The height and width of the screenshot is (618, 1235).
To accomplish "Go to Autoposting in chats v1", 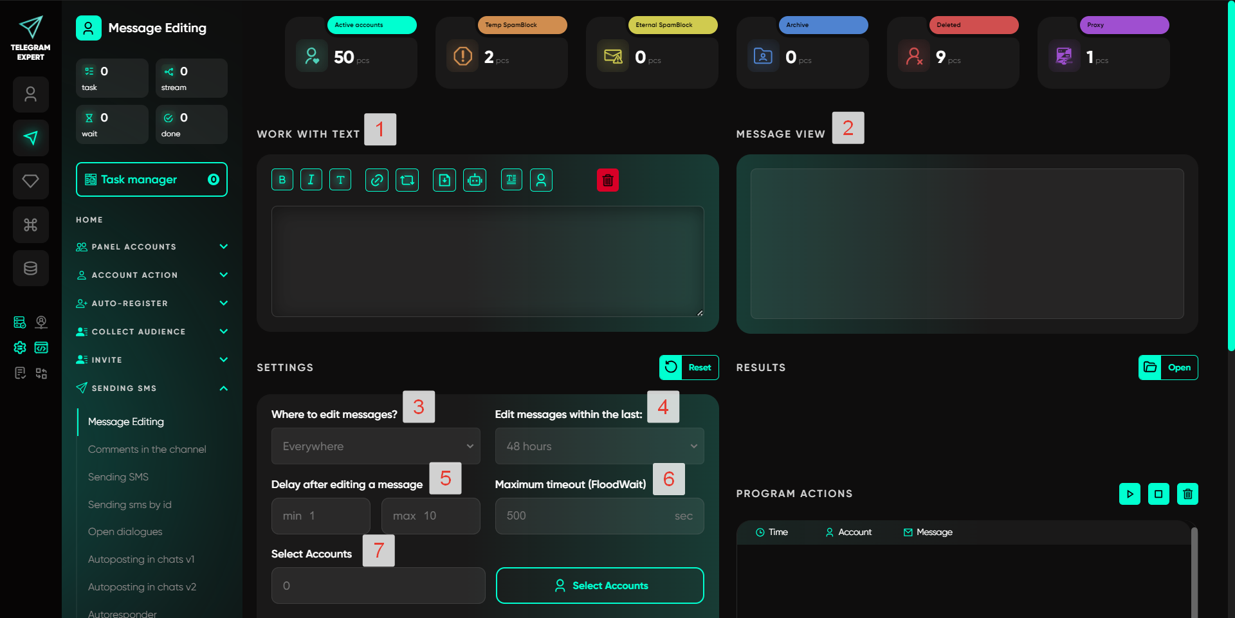I will click(142, 559).
